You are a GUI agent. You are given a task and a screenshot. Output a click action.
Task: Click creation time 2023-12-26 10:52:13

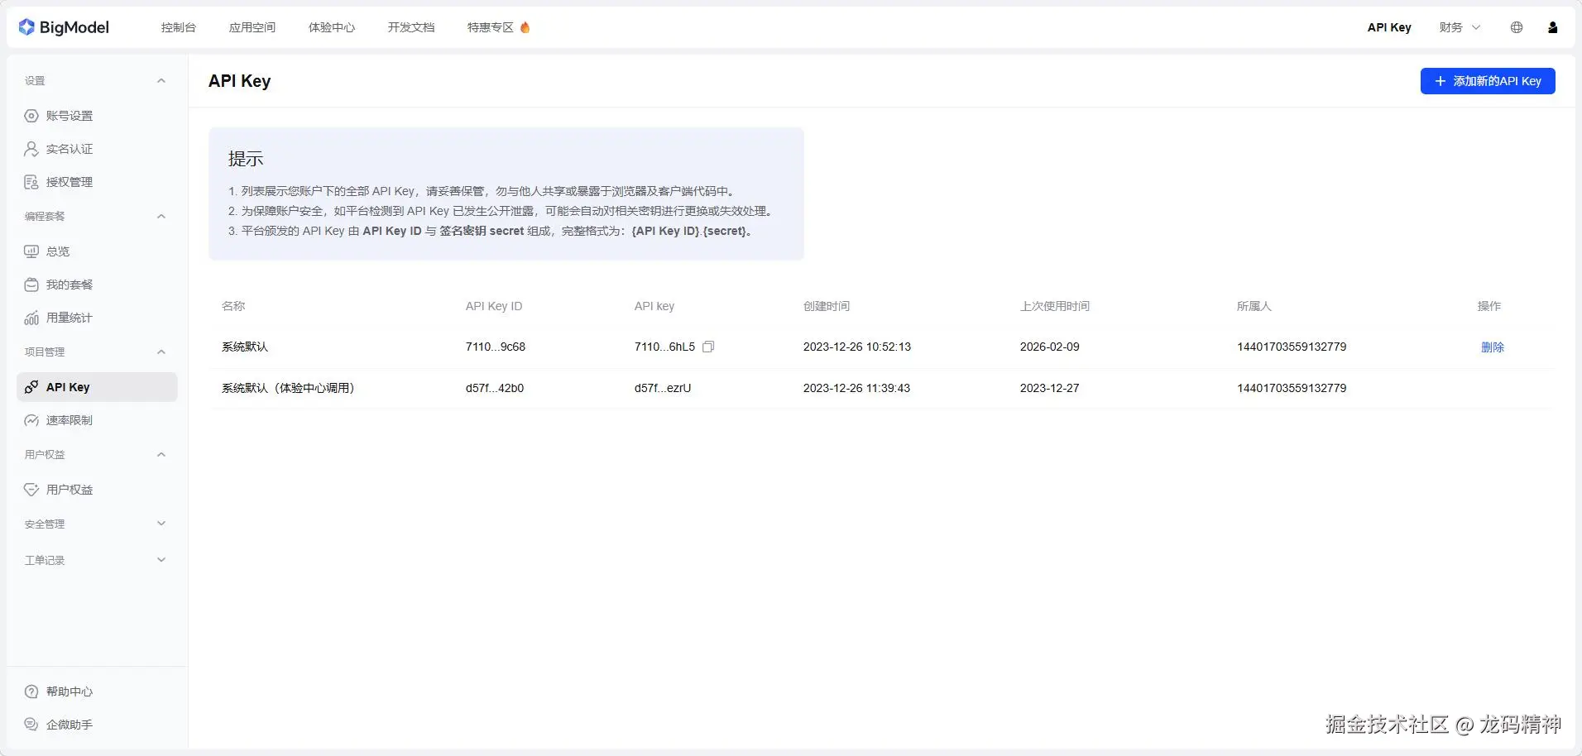pyautogui.click(x=857, y=347)
